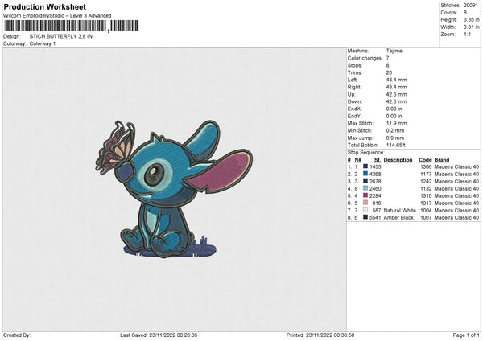483x341 pixels.
Task: Click the pink swatch for code 1317
Action: pos(365,203)
